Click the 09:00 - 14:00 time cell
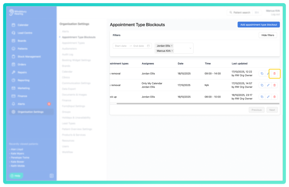 click(213, 74)
